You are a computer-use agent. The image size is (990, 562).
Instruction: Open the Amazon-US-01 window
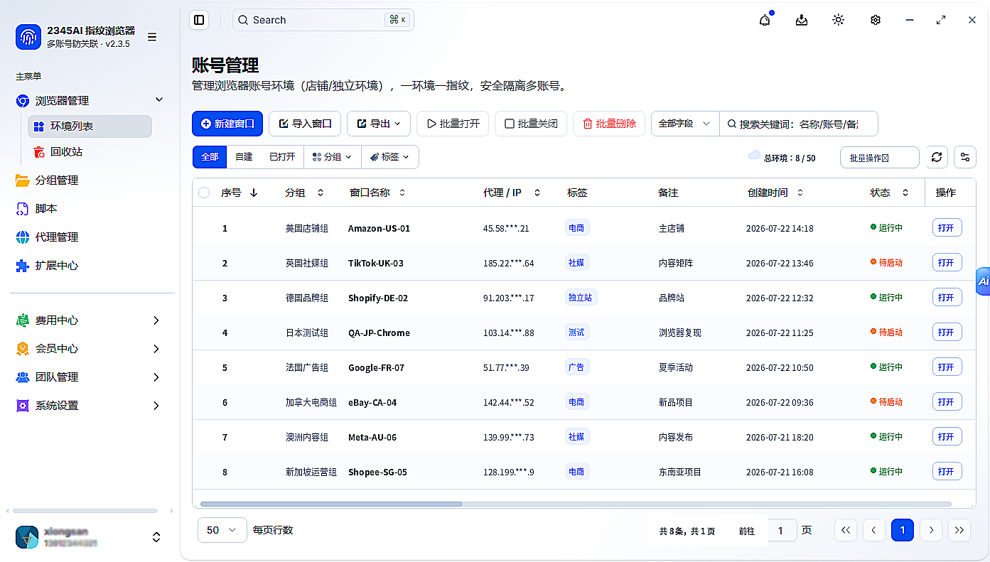947,227
